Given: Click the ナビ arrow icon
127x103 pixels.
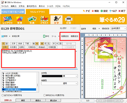Looking at the screenshot, I should (84, 11).
